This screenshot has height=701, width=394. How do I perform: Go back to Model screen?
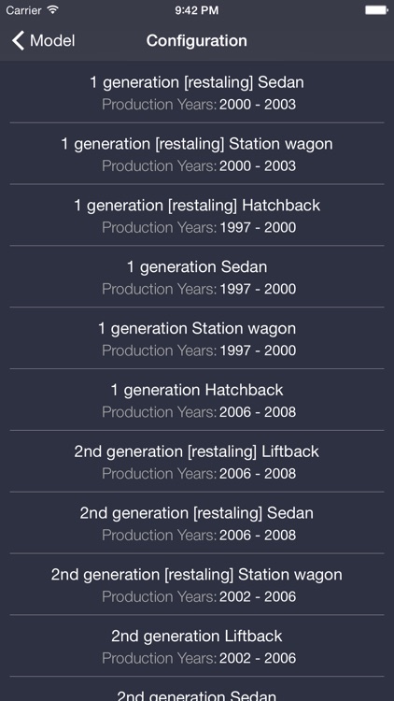(43, 41)
